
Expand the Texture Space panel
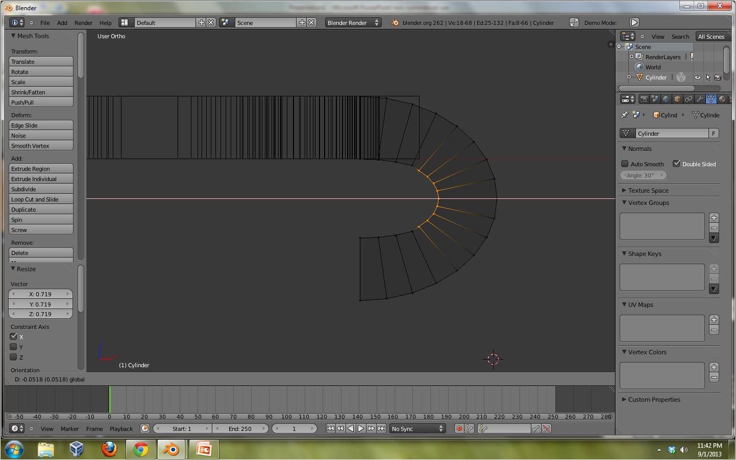tap(624, 190)
